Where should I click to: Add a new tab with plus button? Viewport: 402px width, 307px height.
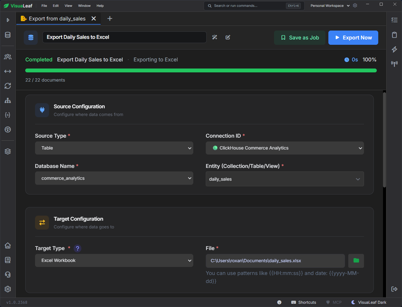click(110, 19)
